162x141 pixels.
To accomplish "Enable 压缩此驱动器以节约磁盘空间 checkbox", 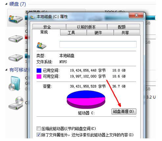I will point(38,129).
